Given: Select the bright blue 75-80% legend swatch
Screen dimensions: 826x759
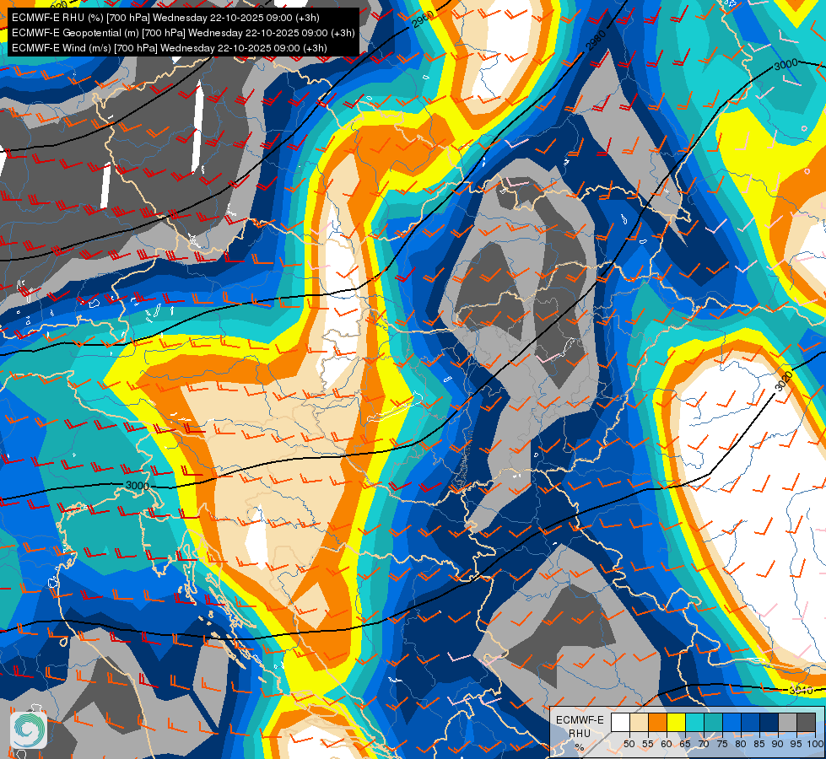Looking at the screenshot, I should [732, 722].
